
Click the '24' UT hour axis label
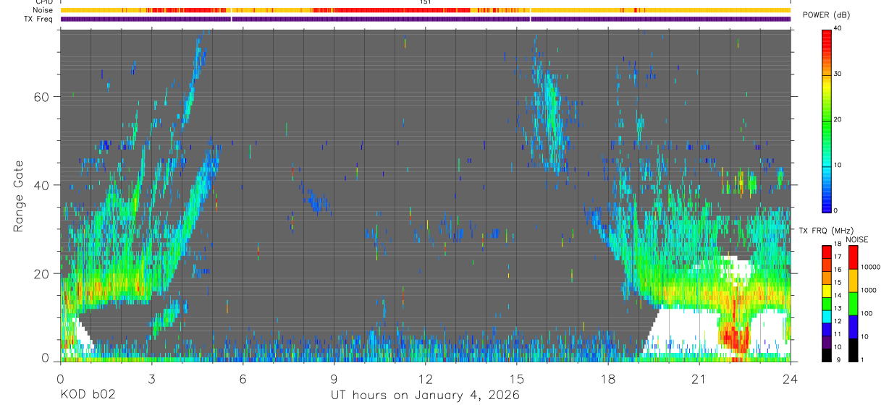click(791, 379)
